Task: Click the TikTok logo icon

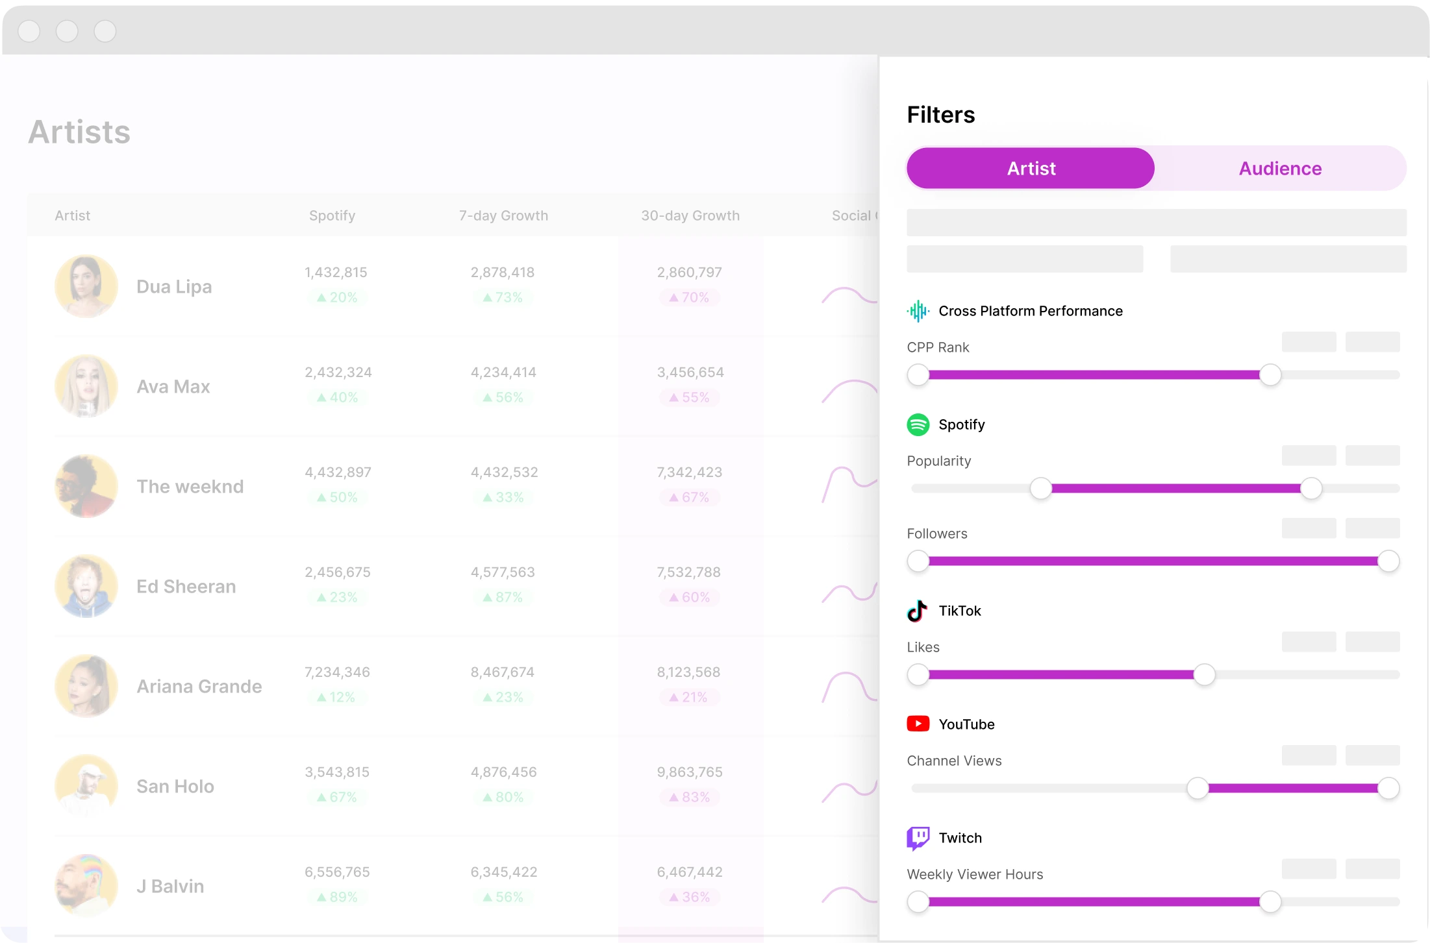Action: (917, 611)
